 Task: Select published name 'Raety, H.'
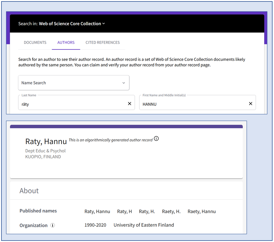[171, 212]
